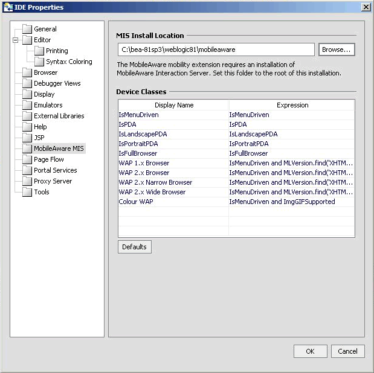The width and height of the screenshot is (374, 373).
Task: Click the General folder icon
Action: click(27, 29)
